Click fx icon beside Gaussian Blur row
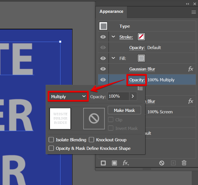The height and width of the screenshot is (185, 198). (191, 69)
